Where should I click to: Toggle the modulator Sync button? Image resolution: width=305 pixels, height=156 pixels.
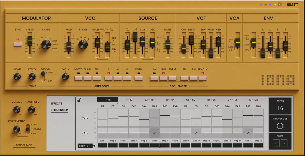point(18,44)
